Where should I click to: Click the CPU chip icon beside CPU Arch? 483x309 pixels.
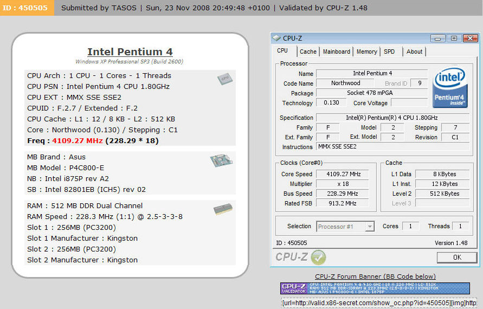(x=224, y=79)
